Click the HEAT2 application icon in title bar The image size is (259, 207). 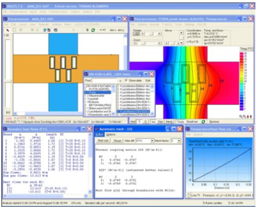pyautogui.click(x=5, y=6)
